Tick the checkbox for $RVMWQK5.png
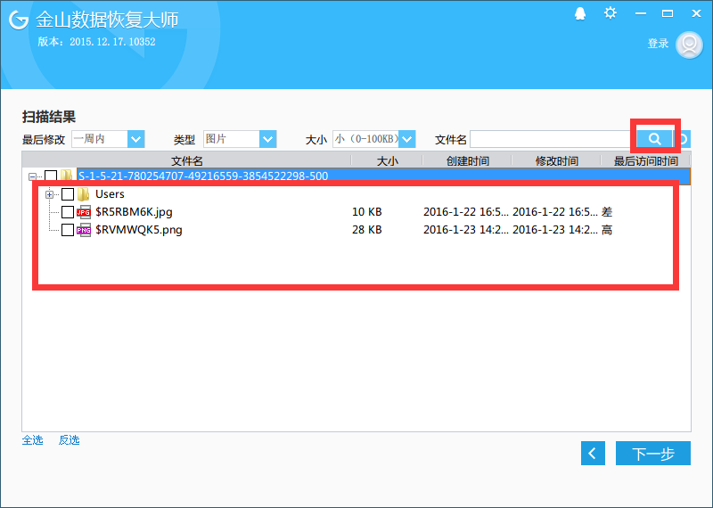Image resolution: width=713 pixels, height=508 pixels. point(68,230)
